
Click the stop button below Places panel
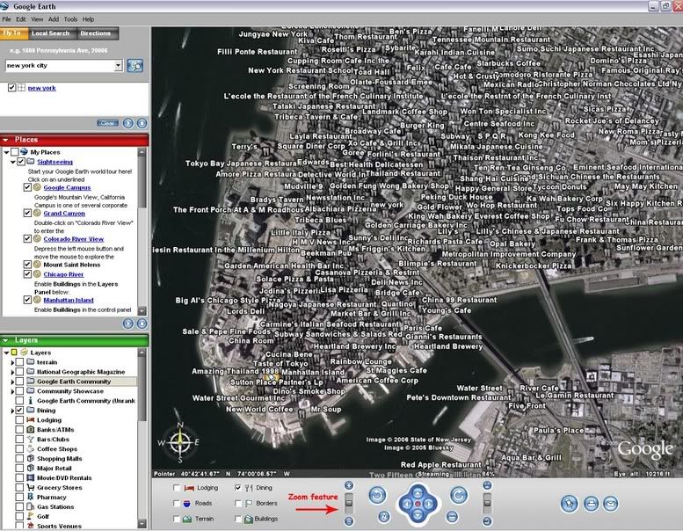click(142, 324)
